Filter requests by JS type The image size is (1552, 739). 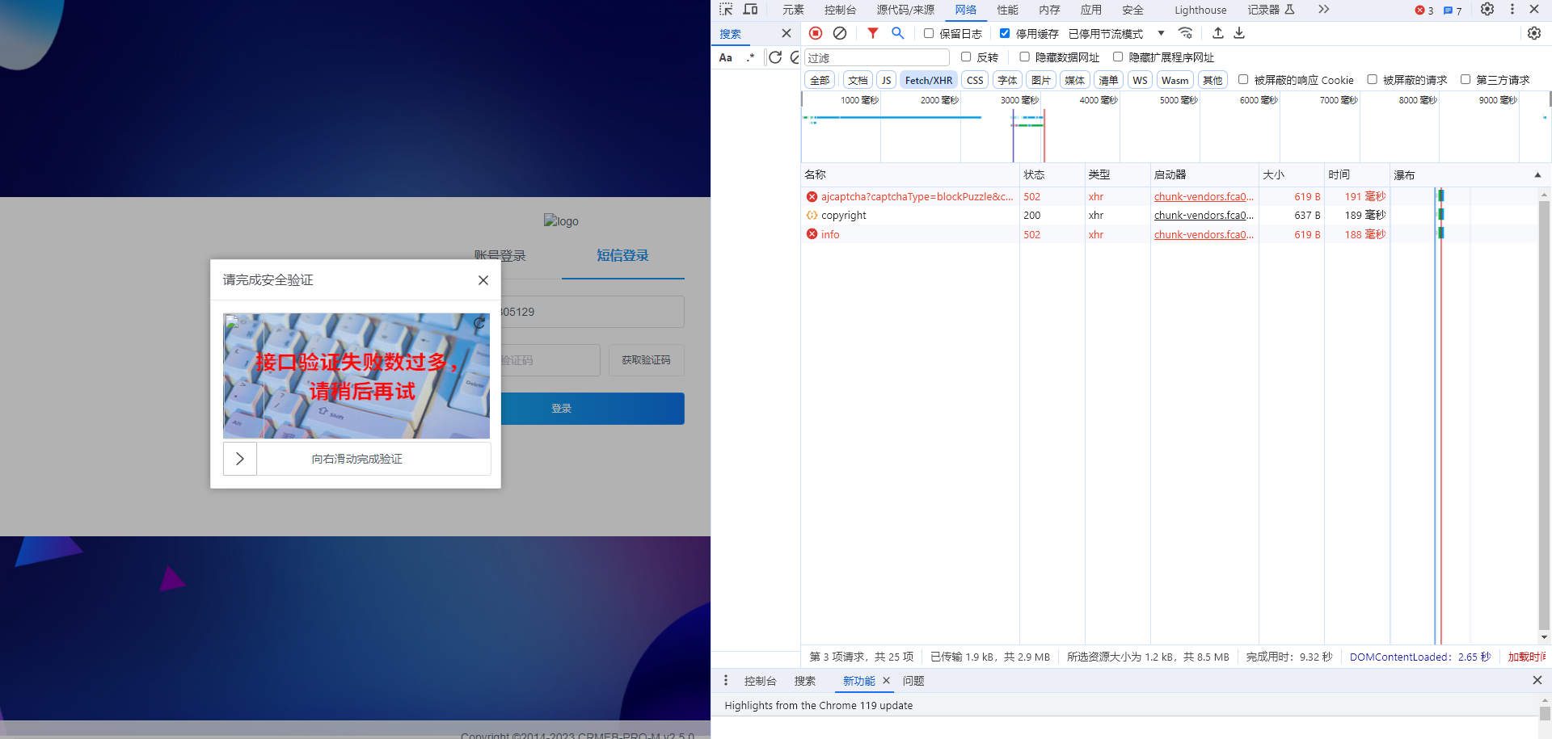pos(886,80)
